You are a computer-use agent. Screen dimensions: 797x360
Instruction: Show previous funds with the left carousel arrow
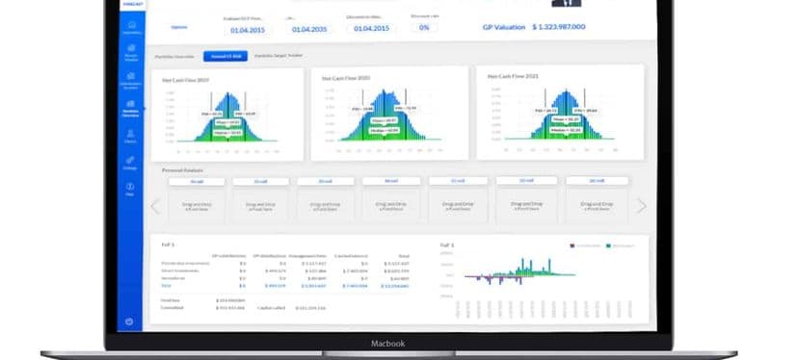pos(155,206)
